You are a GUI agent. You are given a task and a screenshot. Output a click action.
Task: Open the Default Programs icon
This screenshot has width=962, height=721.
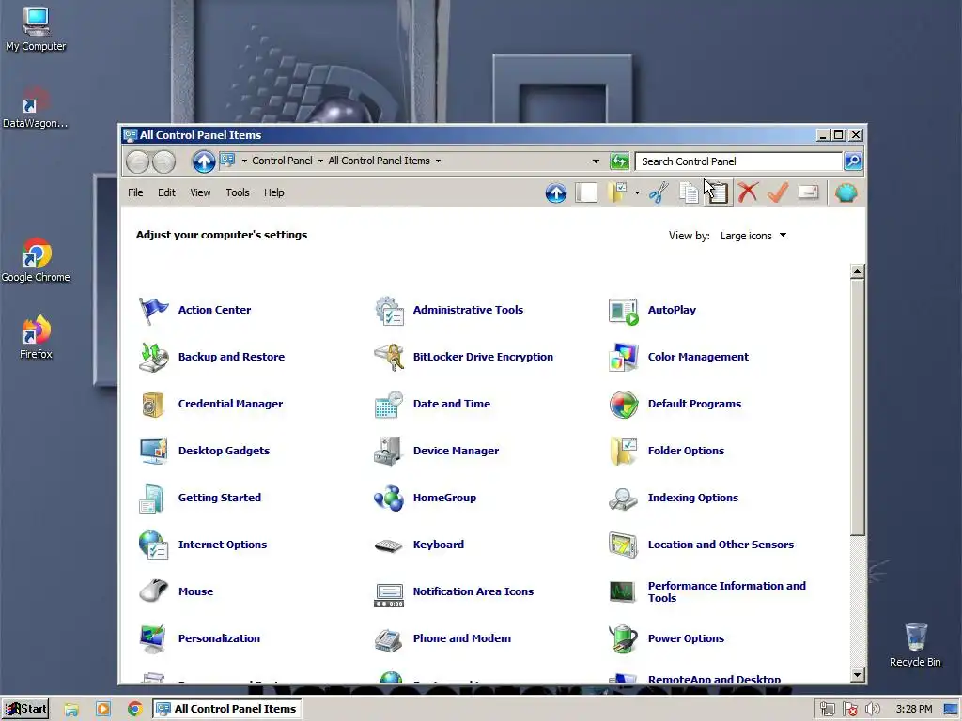tap(624, 404)
